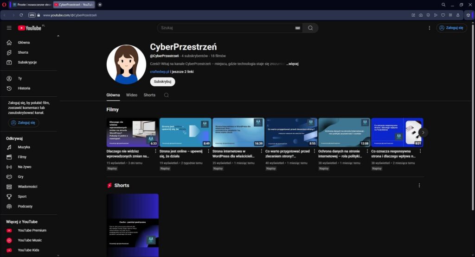The width and height of the screenshot is (475, 257).
Task: Click the page vertical scrollbar
Action: pos(473,118)
